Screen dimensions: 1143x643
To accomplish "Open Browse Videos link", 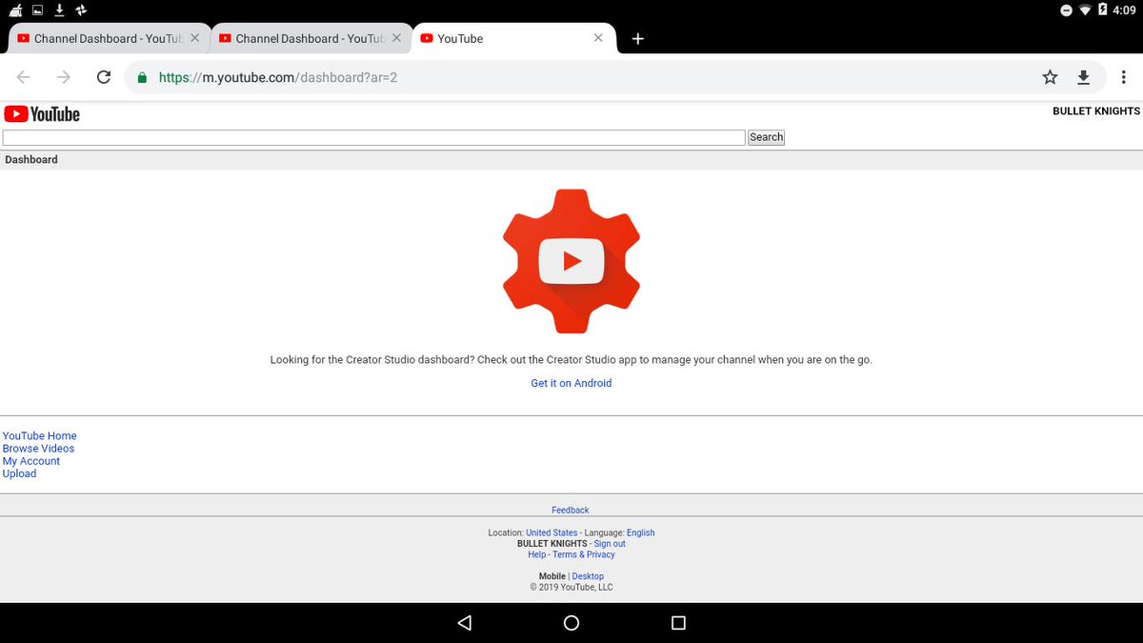I will click(38, 448).
